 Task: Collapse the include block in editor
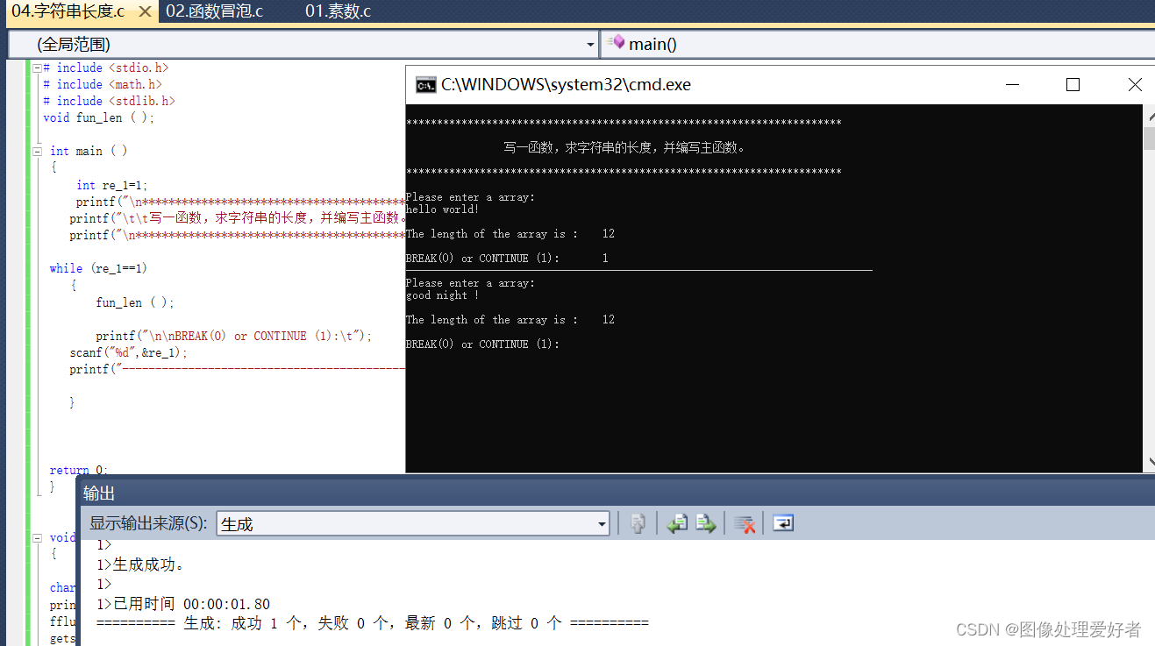point(37,67)
